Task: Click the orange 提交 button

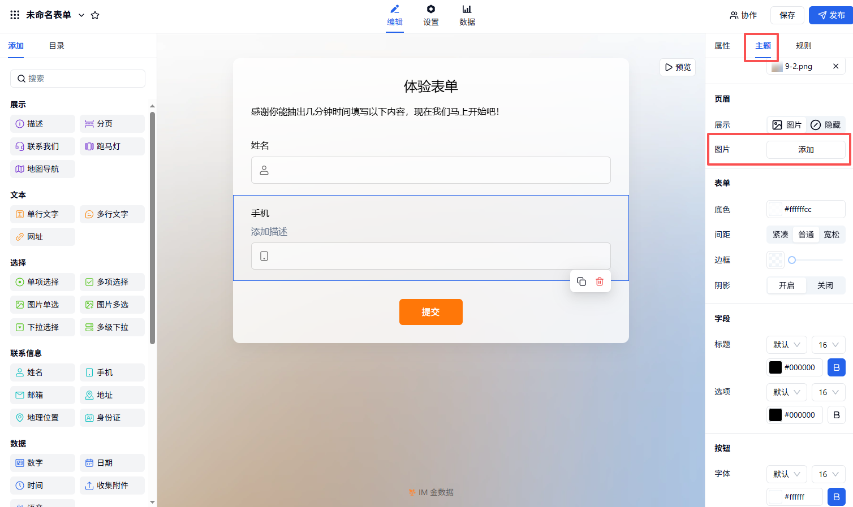Action: (431, 312)
